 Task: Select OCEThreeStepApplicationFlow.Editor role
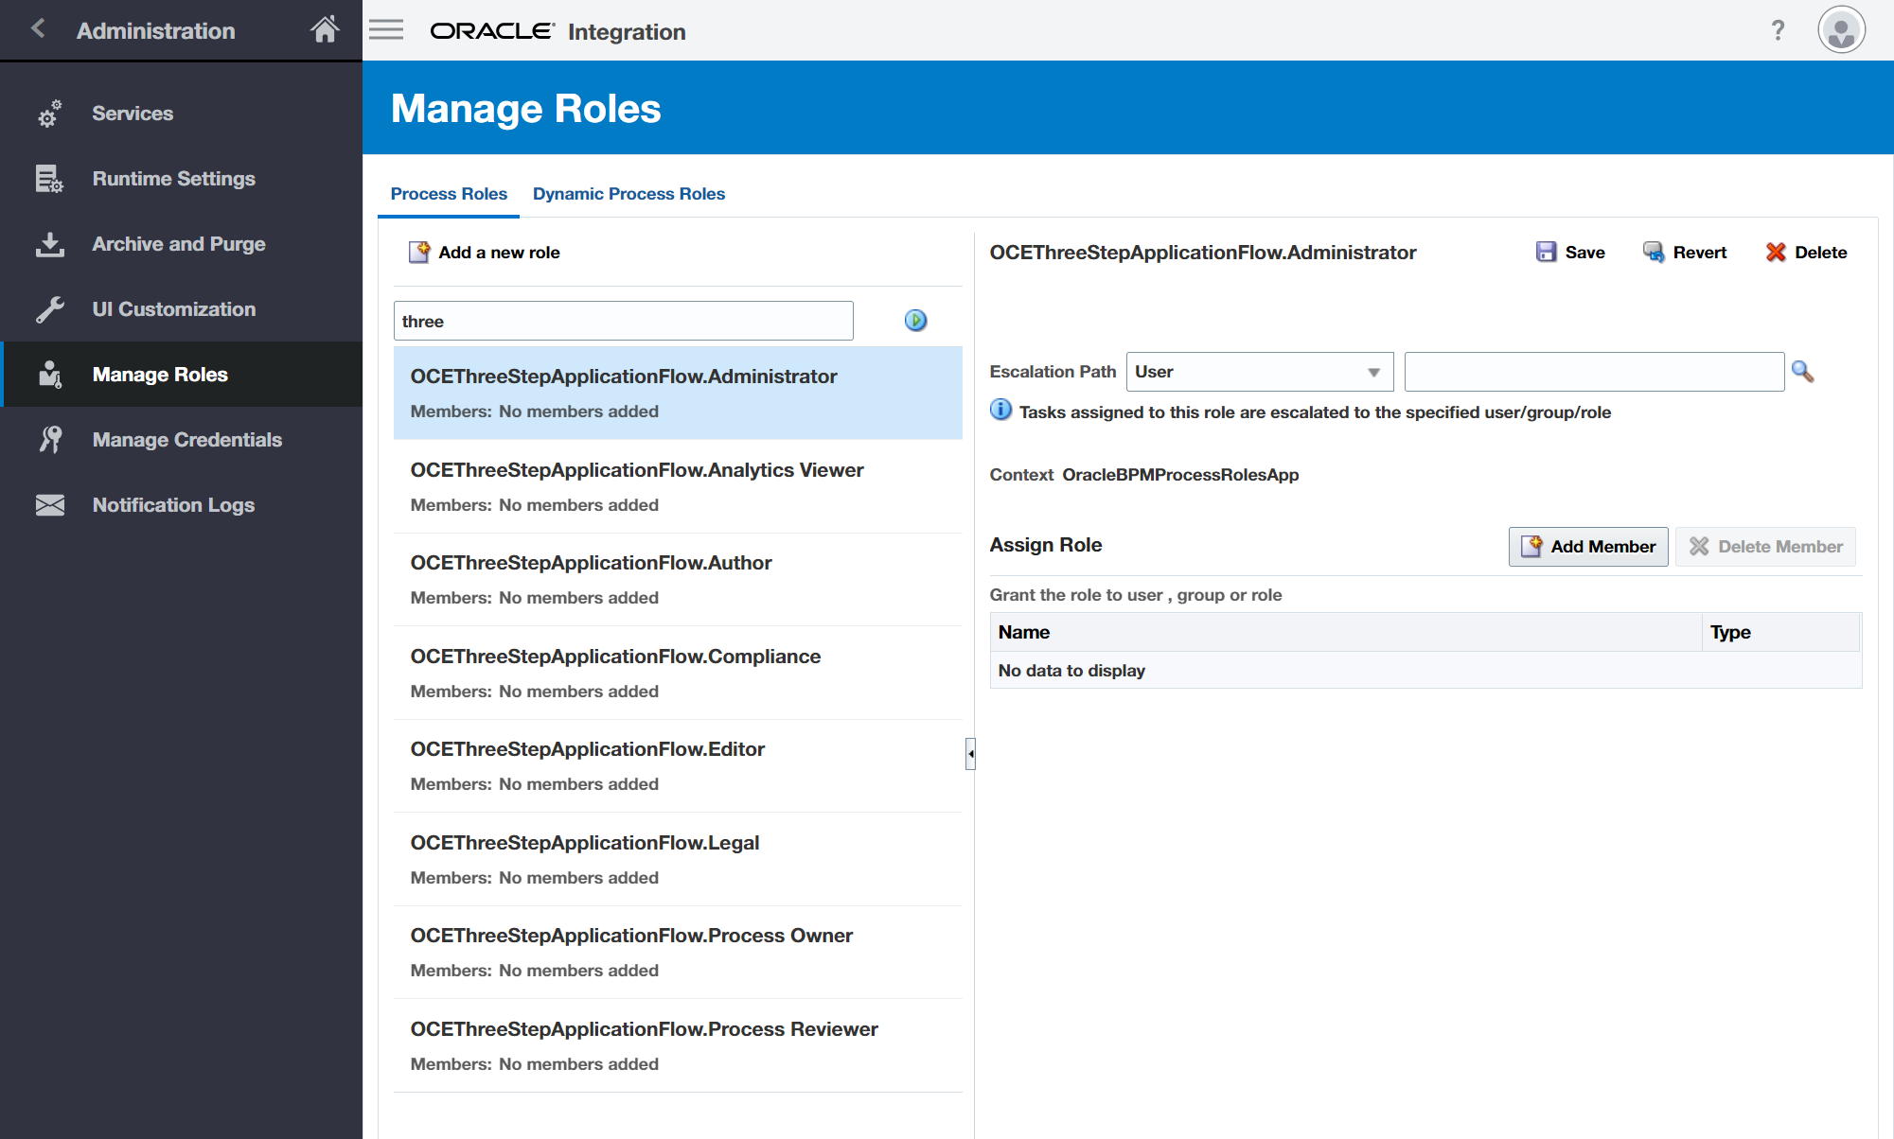click(x=678, y=766)
